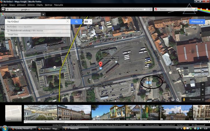Click the bus station icon under the pin
Viewport: 210px width, 131px height.
point(101,68)
